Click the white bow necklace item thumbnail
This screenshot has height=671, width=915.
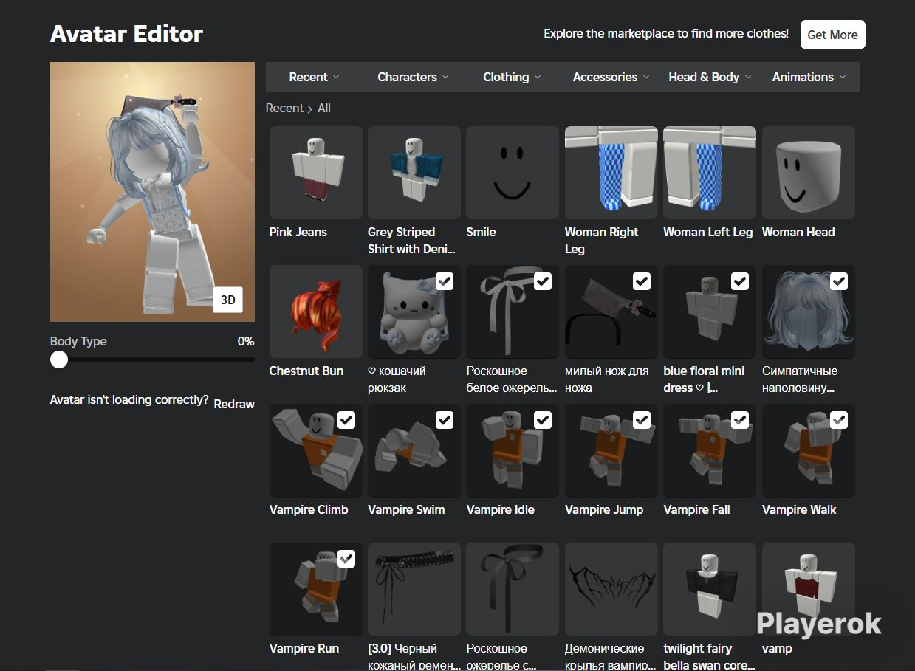point(513,312)
